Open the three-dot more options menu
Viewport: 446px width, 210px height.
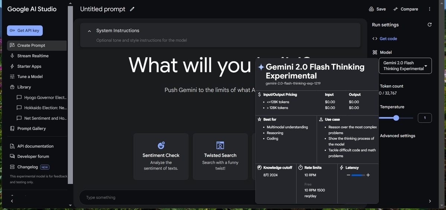tap(430, 9)
